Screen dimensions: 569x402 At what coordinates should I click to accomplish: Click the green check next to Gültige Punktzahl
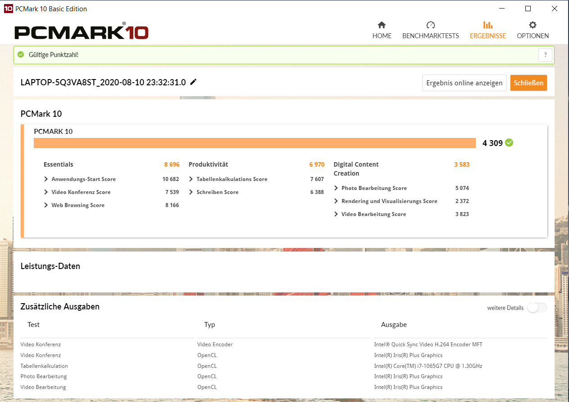pyautogui.click(x=21, y=55)
